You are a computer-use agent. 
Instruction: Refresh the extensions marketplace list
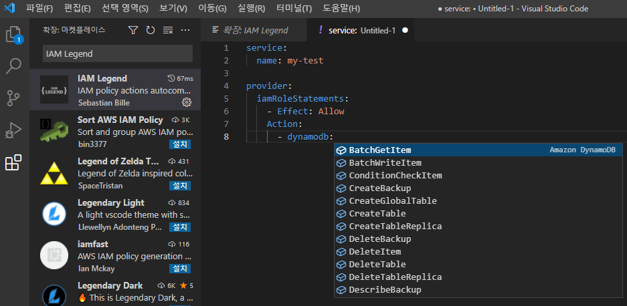pos(151,30)
